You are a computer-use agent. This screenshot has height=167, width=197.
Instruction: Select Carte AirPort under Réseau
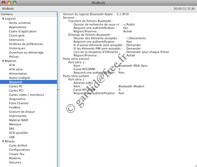(x=18, y=145)
